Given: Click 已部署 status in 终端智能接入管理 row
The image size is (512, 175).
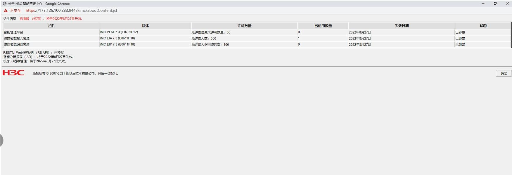Looking at the screenshot, I should pos(460,39).
